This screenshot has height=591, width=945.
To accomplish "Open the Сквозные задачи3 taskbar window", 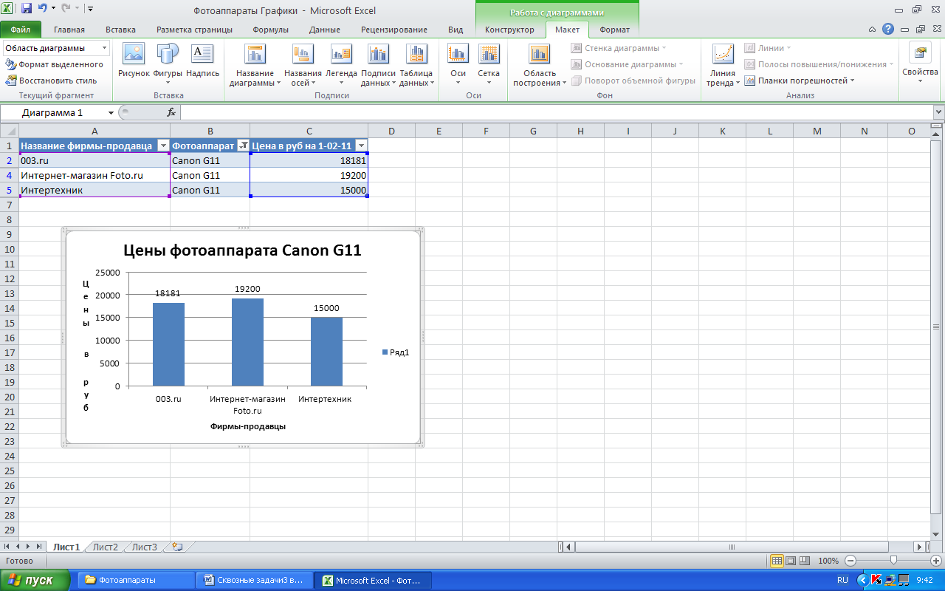I will point(254,580).
